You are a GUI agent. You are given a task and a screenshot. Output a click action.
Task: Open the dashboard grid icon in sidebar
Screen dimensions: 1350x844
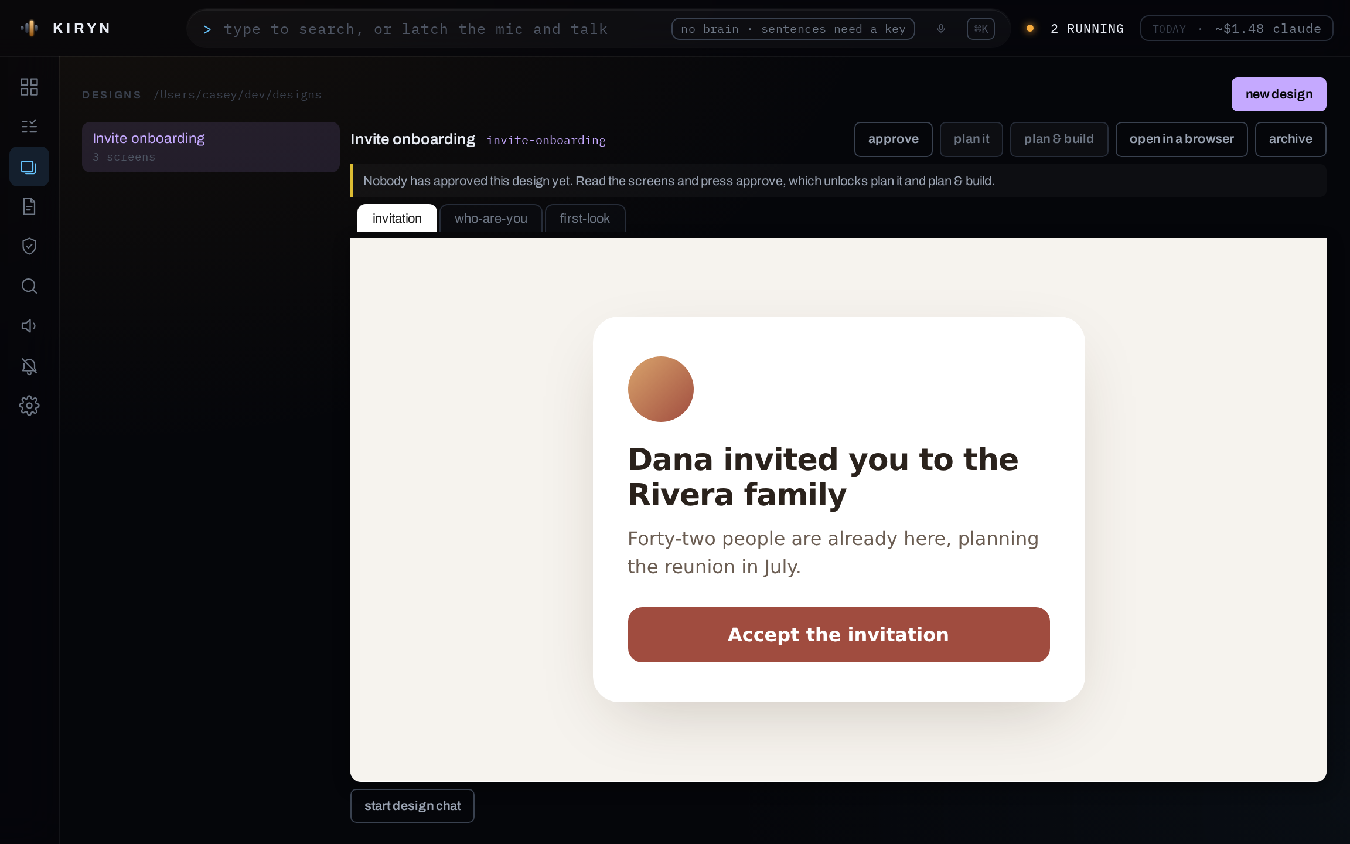tap(29, 87)
